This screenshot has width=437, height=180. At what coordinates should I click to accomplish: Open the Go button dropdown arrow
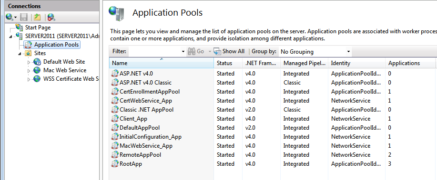pyautogui.click(x=210, y=52)
